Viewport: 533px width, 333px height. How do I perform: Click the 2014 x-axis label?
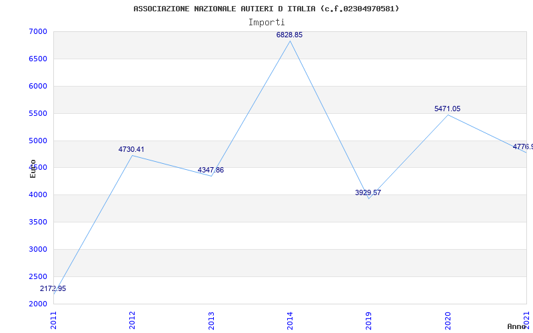pyautogui.click(x=290, y=320)
